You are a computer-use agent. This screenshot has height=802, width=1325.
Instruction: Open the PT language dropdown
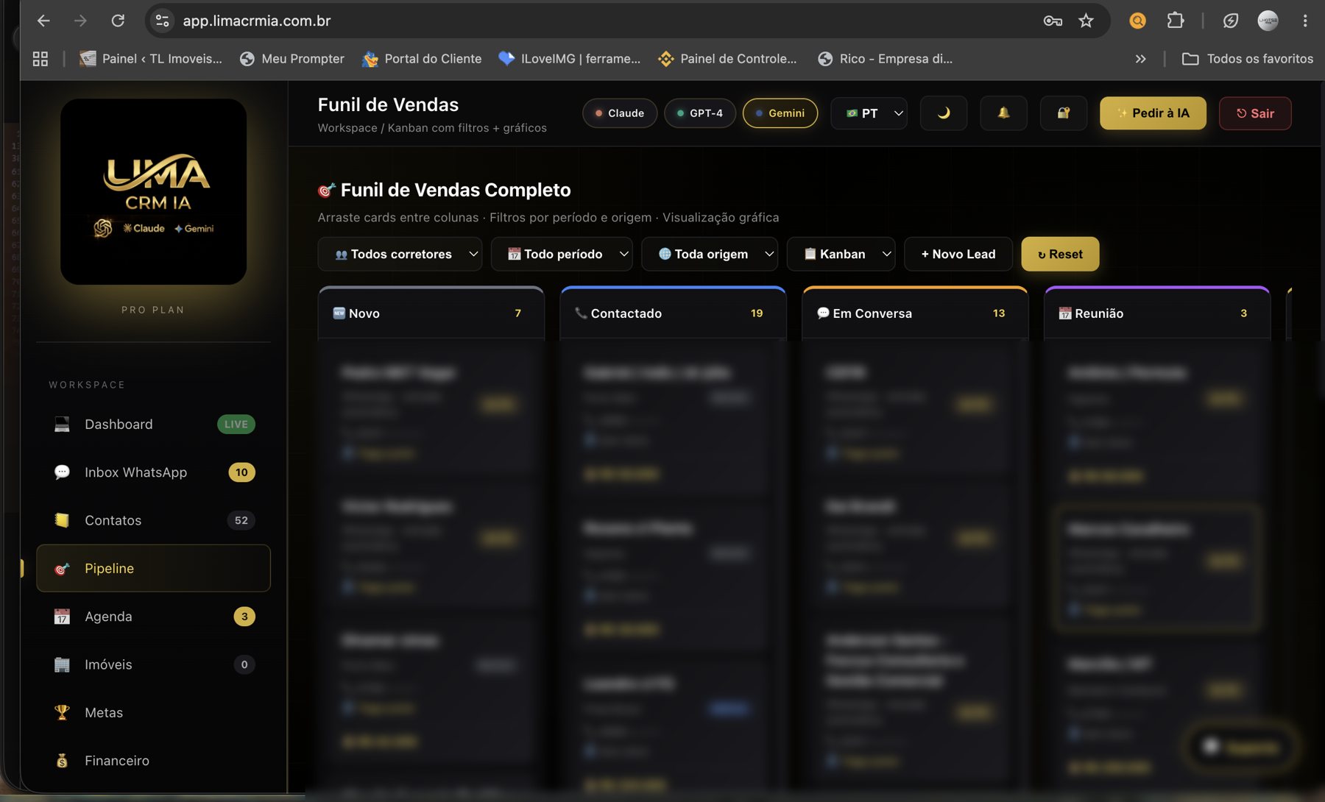pos(869,113)
